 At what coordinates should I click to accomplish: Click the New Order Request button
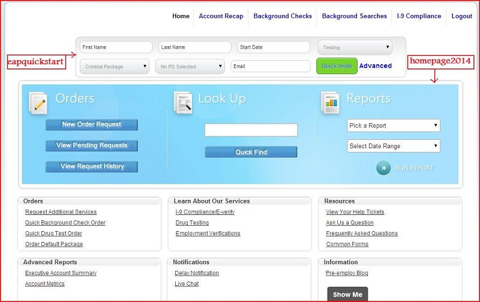coord(92,124)
